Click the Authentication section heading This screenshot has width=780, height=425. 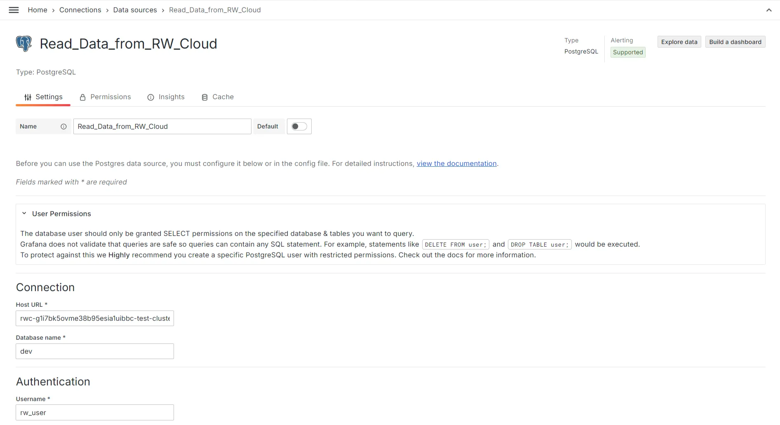click(53, 382)
